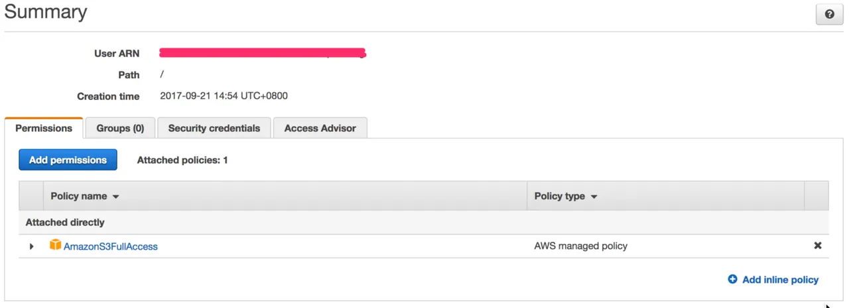Click the plus icon beside Add inline policy

732,280
